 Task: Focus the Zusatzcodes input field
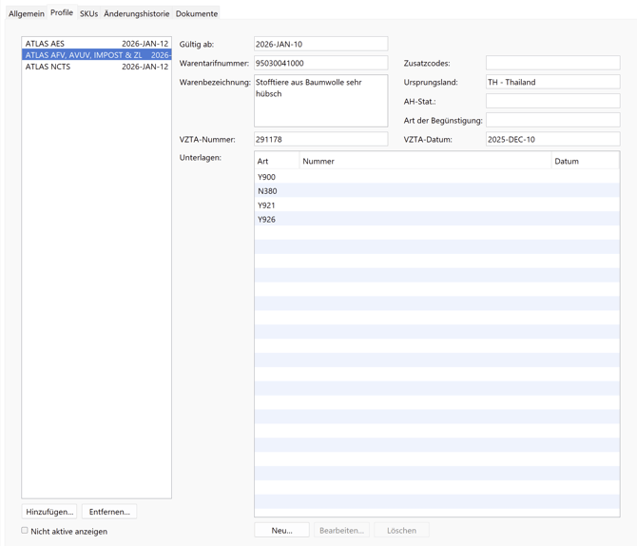pyautogui.click(x=552, y=63)
